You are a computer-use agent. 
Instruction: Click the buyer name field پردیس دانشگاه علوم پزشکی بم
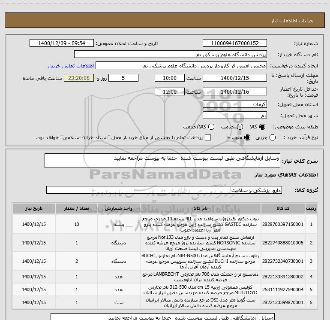(x=171, y=54)
